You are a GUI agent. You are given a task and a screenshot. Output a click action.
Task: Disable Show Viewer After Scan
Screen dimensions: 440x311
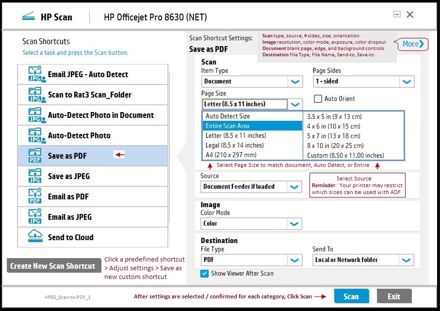coord(204,273)
